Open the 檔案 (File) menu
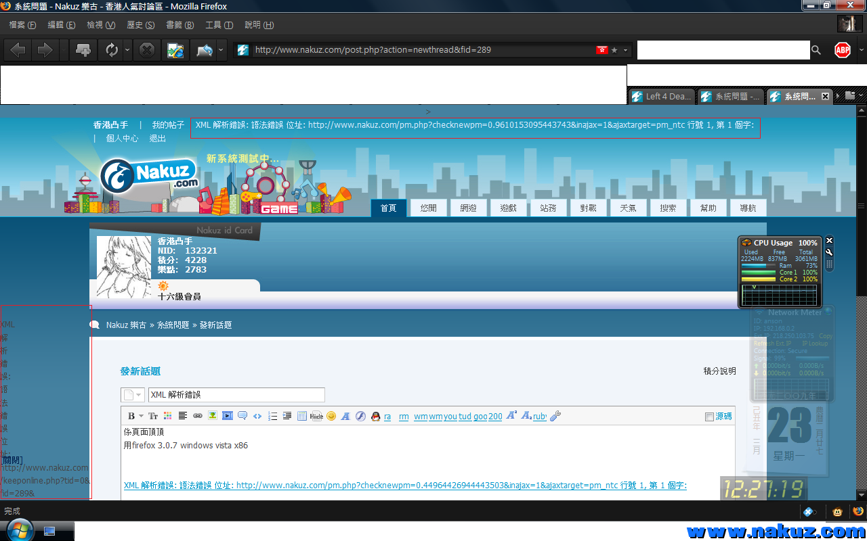This screenshot has height=541, width=867. [x=22, y=25]
